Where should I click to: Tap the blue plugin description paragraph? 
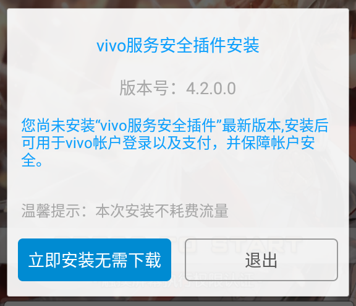coord(175,143)
